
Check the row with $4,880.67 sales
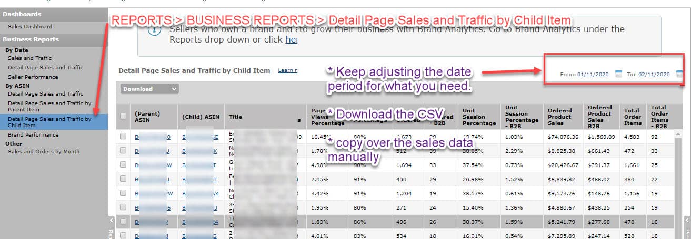pyautogui.click(x=123, y=207)
